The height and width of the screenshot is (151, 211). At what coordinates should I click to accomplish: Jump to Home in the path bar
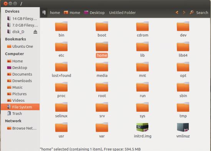(72, 13)
